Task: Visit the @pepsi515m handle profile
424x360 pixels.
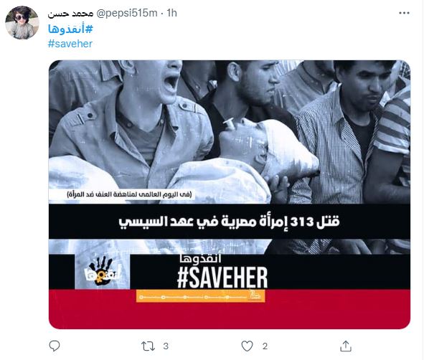Action: click(x=127, y=13)
